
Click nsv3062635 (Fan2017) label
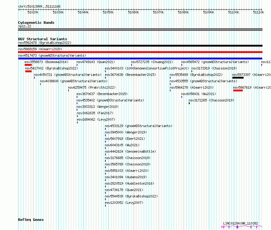pos(95,113)
